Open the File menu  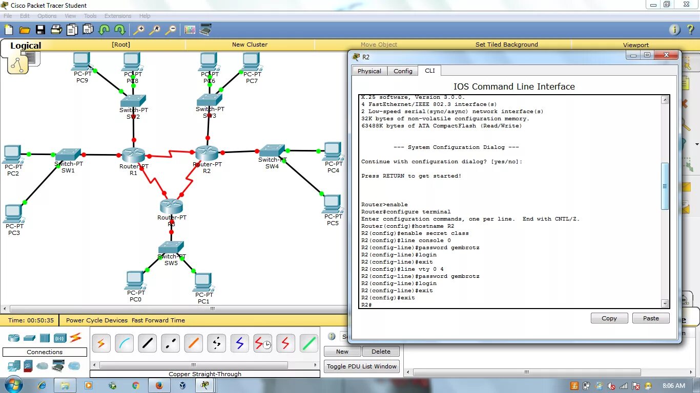point(8,16)
